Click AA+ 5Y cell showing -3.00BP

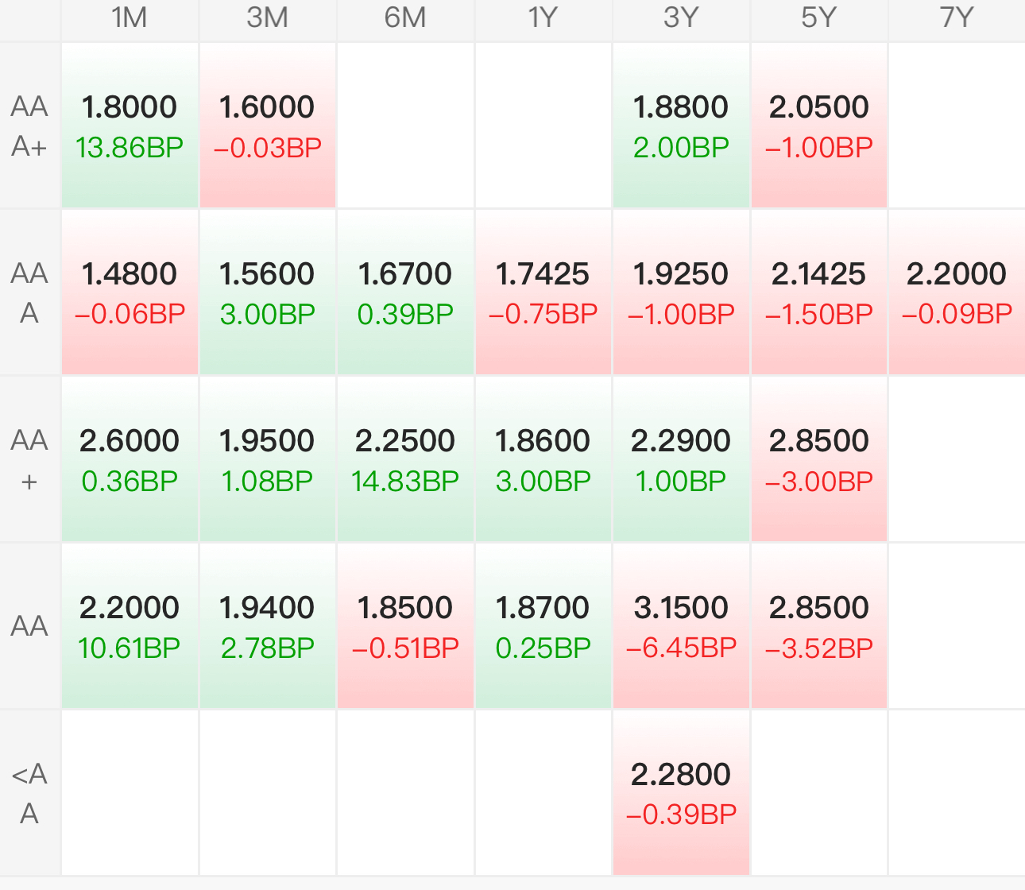818,459
